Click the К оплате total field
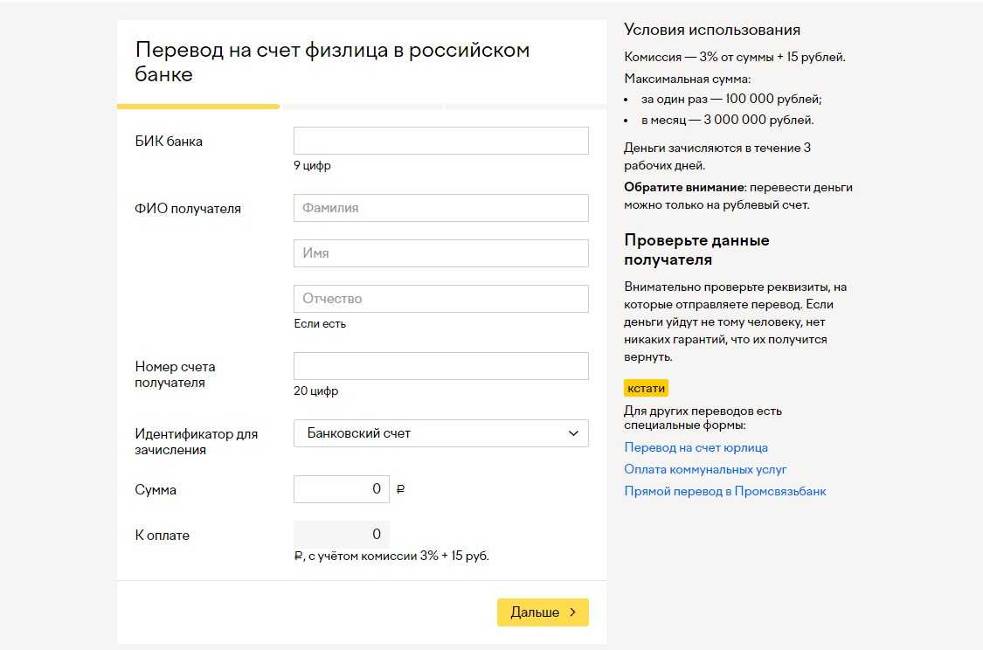 341,535
